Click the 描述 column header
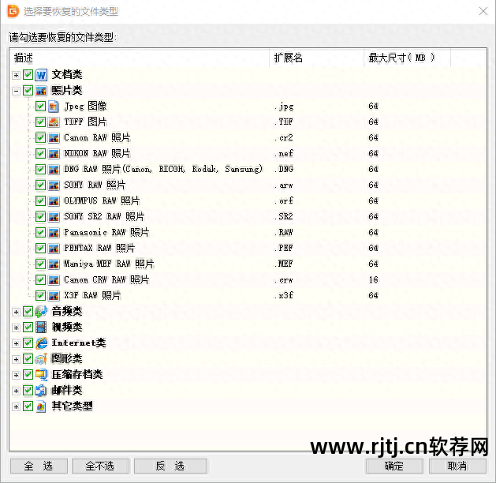The width and height of the screenshot is (496, 483). 140,58
